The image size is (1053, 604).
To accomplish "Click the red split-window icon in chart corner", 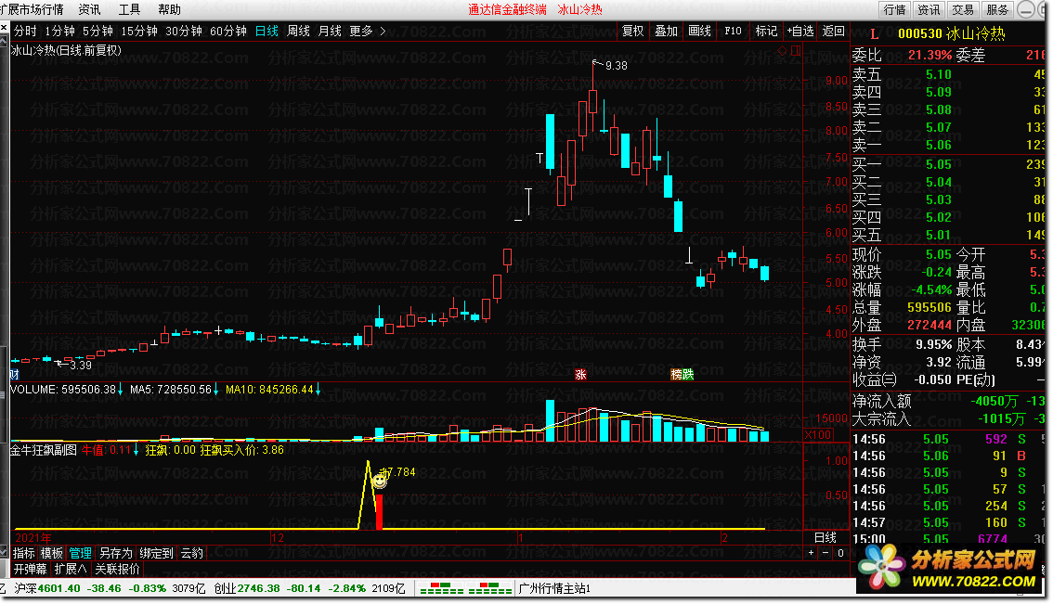I will coord(796,50).
